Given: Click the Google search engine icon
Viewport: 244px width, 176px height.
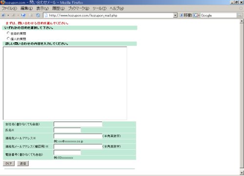Looking at the screenshot, I should pos(196,16).
